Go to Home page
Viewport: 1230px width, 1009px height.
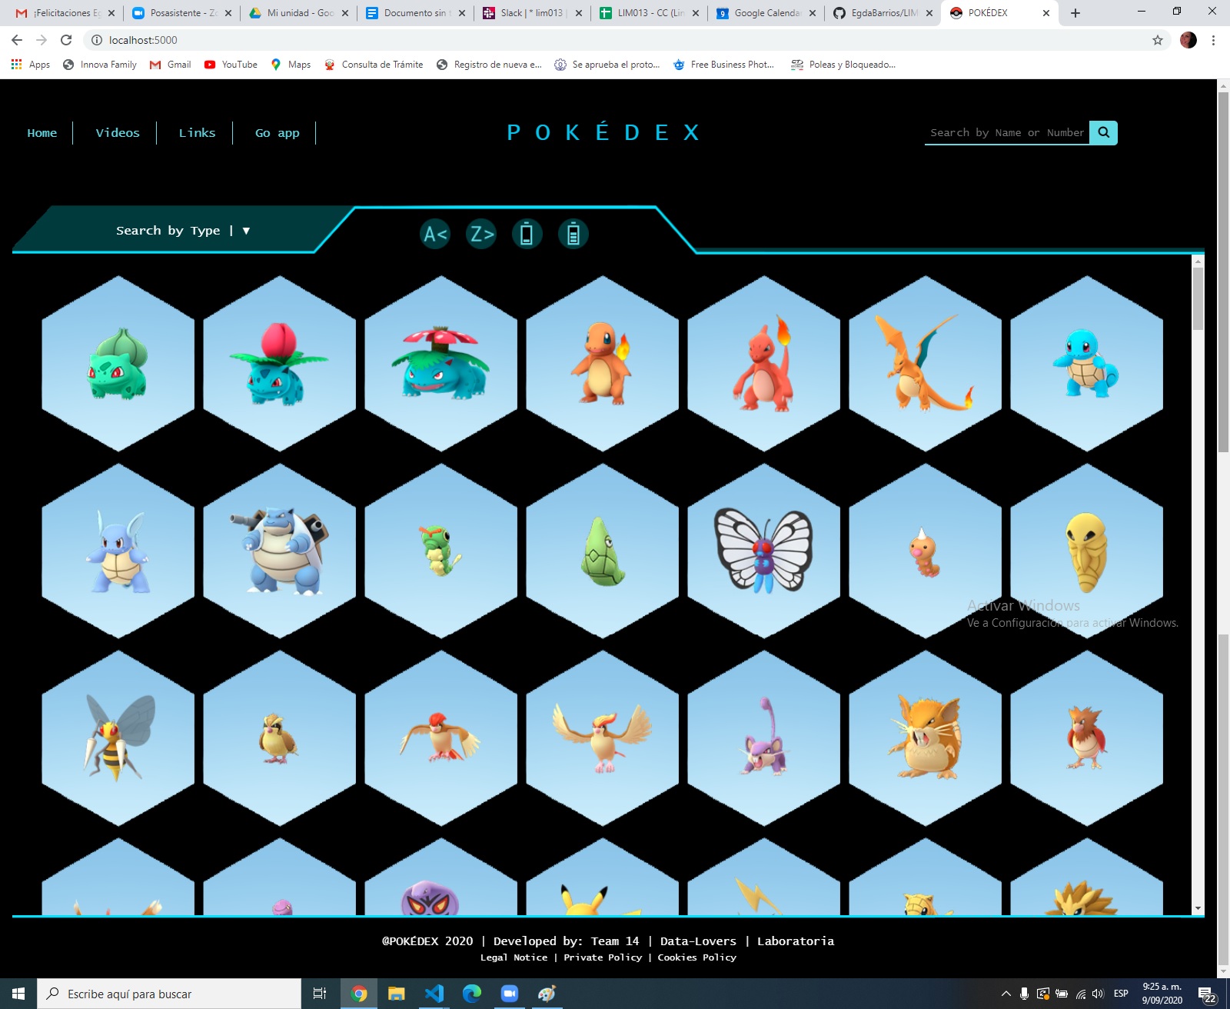pos(42,133)
